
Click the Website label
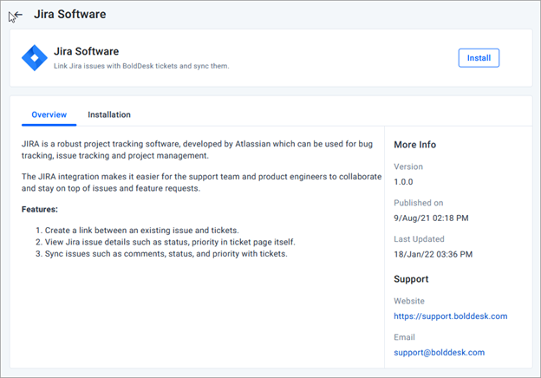(409, 301)
